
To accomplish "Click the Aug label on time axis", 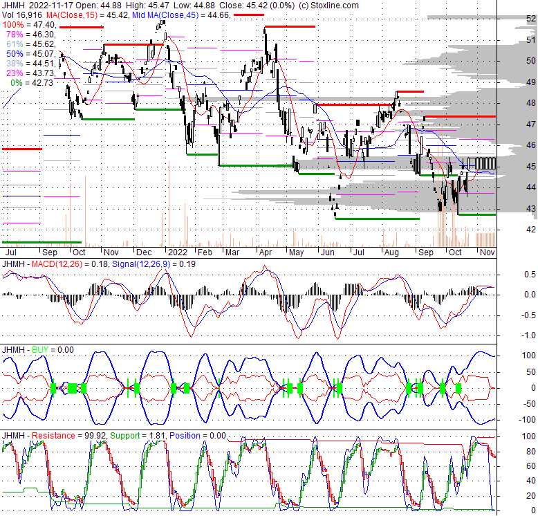I will (391, 252).
